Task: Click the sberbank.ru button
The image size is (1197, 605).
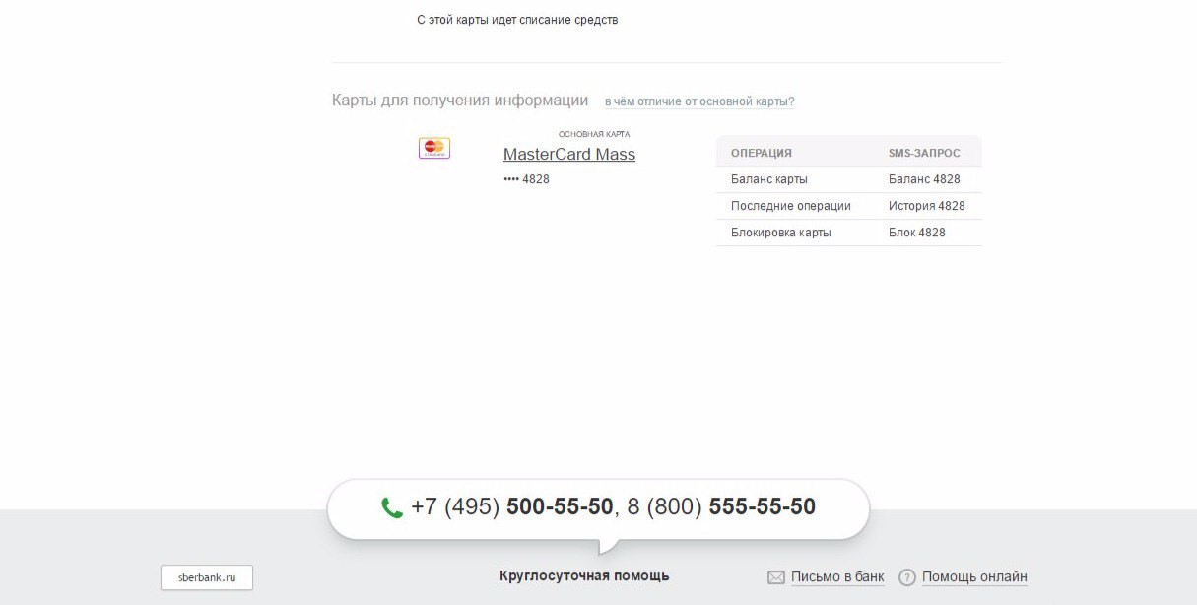Action: coord(207,577)
